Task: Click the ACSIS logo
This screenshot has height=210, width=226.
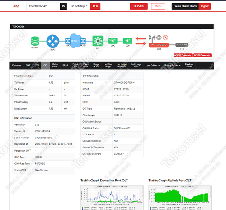Action: 16,6
